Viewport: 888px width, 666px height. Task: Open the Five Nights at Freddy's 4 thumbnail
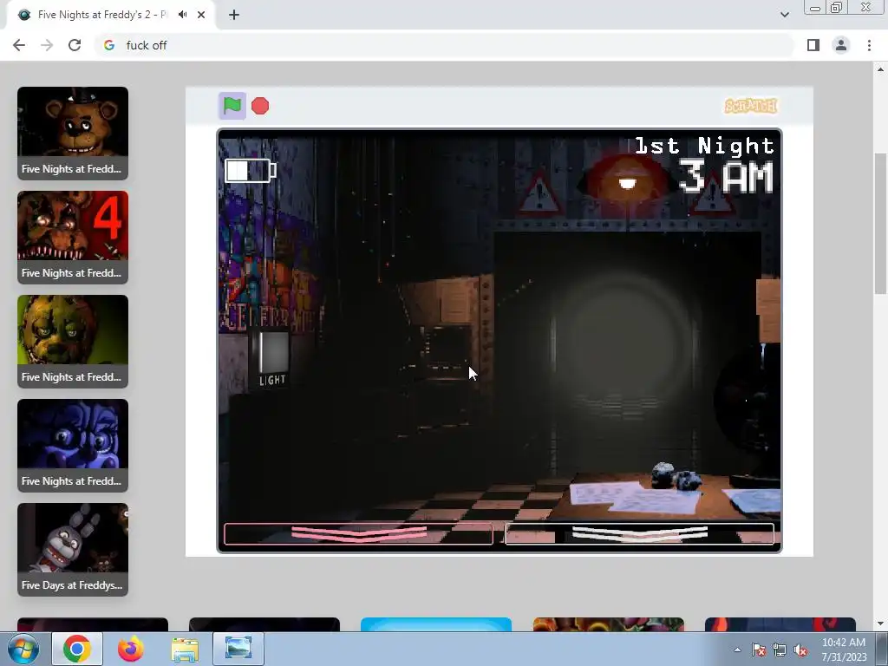pyautogui.click(x=73, y=238)
